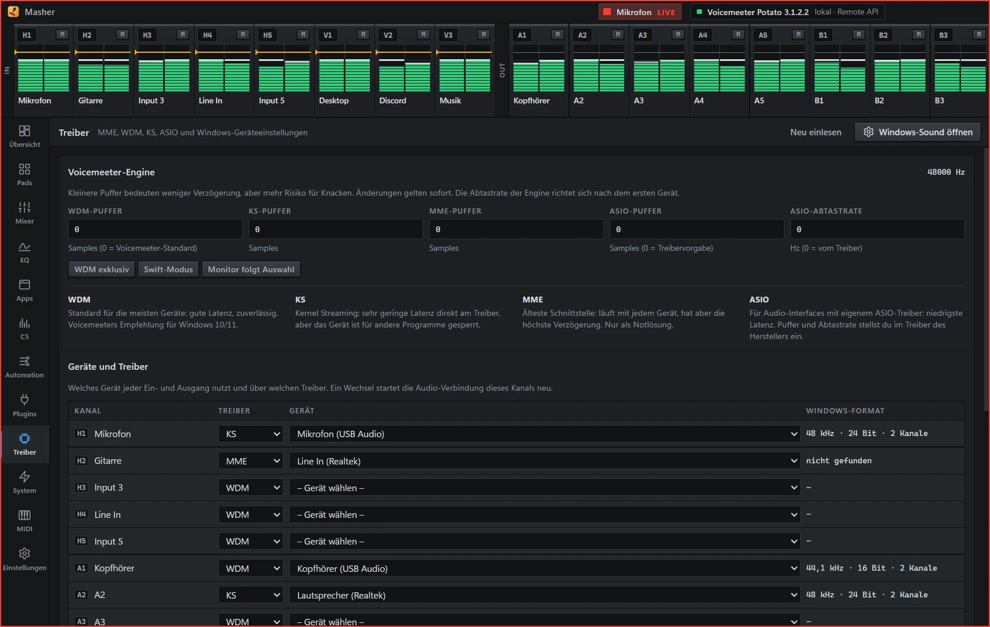
Task: Click the Kopfhörer A1 level meter
Action: (538, 68)
